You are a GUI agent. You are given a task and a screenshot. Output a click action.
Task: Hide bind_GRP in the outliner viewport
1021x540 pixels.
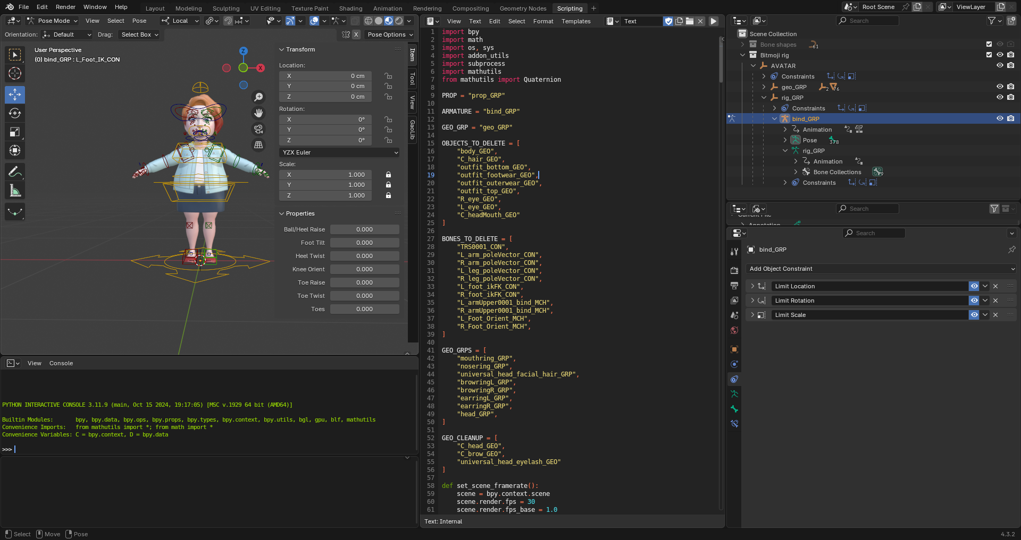pyautogui.click(x=1000, y=118)
